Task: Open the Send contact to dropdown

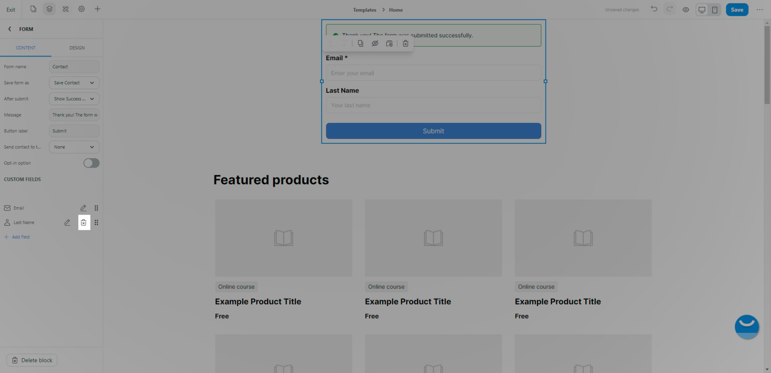Action: click(x=74, y=147)
